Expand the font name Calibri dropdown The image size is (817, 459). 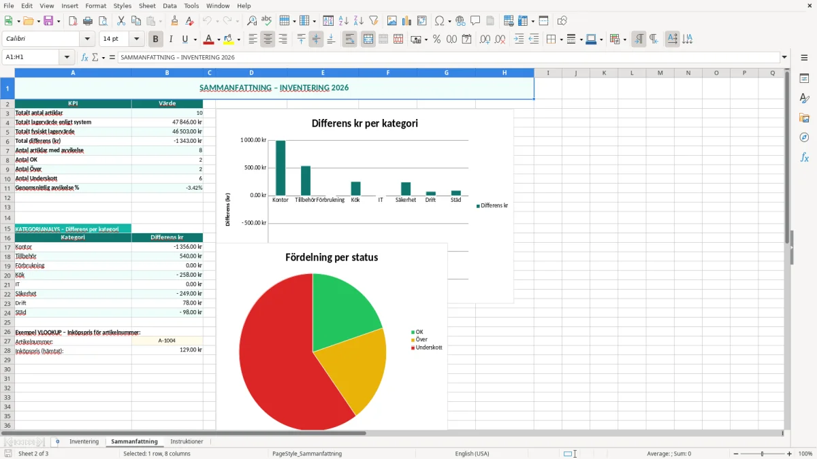[89, 39]
